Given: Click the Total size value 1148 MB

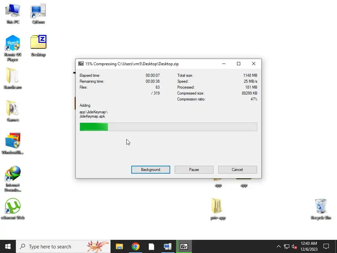Looking at the screenshot, I should point(250,75).
